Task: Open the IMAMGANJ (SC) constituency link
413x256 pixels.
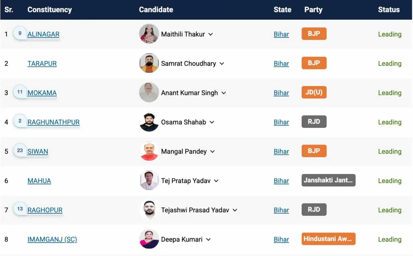Action: click(x=52, y=239)
